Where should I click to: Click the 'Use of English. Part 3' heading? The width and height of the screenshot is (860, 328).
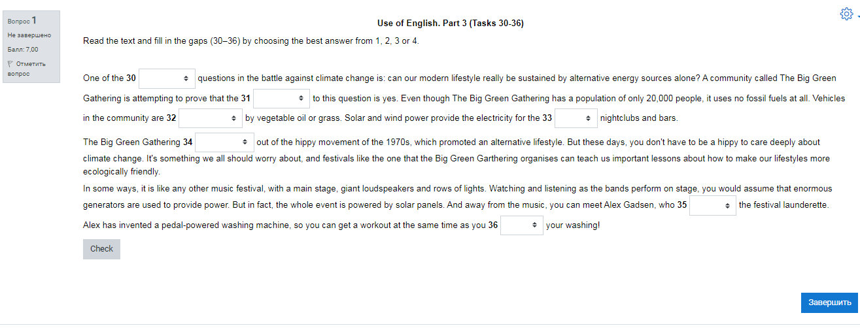click(450, 24)
